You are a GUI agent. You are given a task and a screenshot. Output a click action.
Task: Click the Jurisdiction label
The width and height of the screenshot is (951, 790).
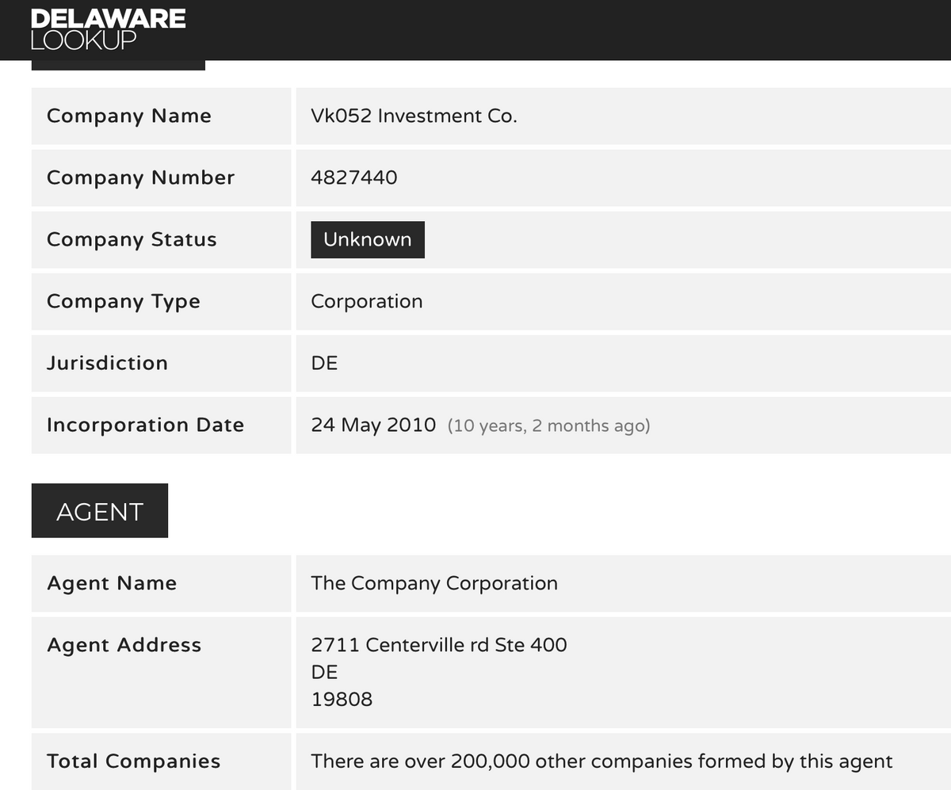(x=108, y=363)
